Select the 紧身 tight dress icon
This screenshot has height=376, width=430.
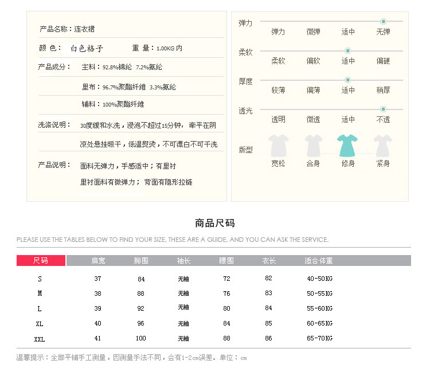coord(382,146)
